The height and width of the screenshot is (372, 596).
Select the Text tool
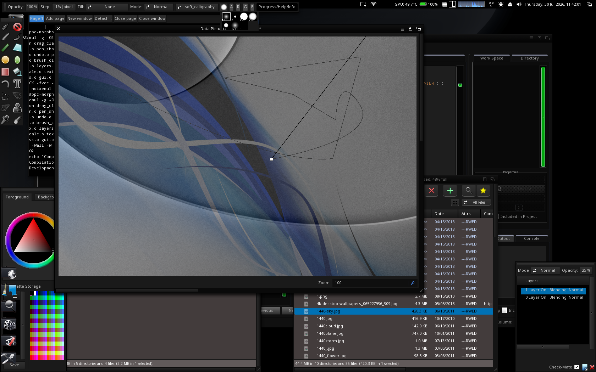(x=17, y=84)
